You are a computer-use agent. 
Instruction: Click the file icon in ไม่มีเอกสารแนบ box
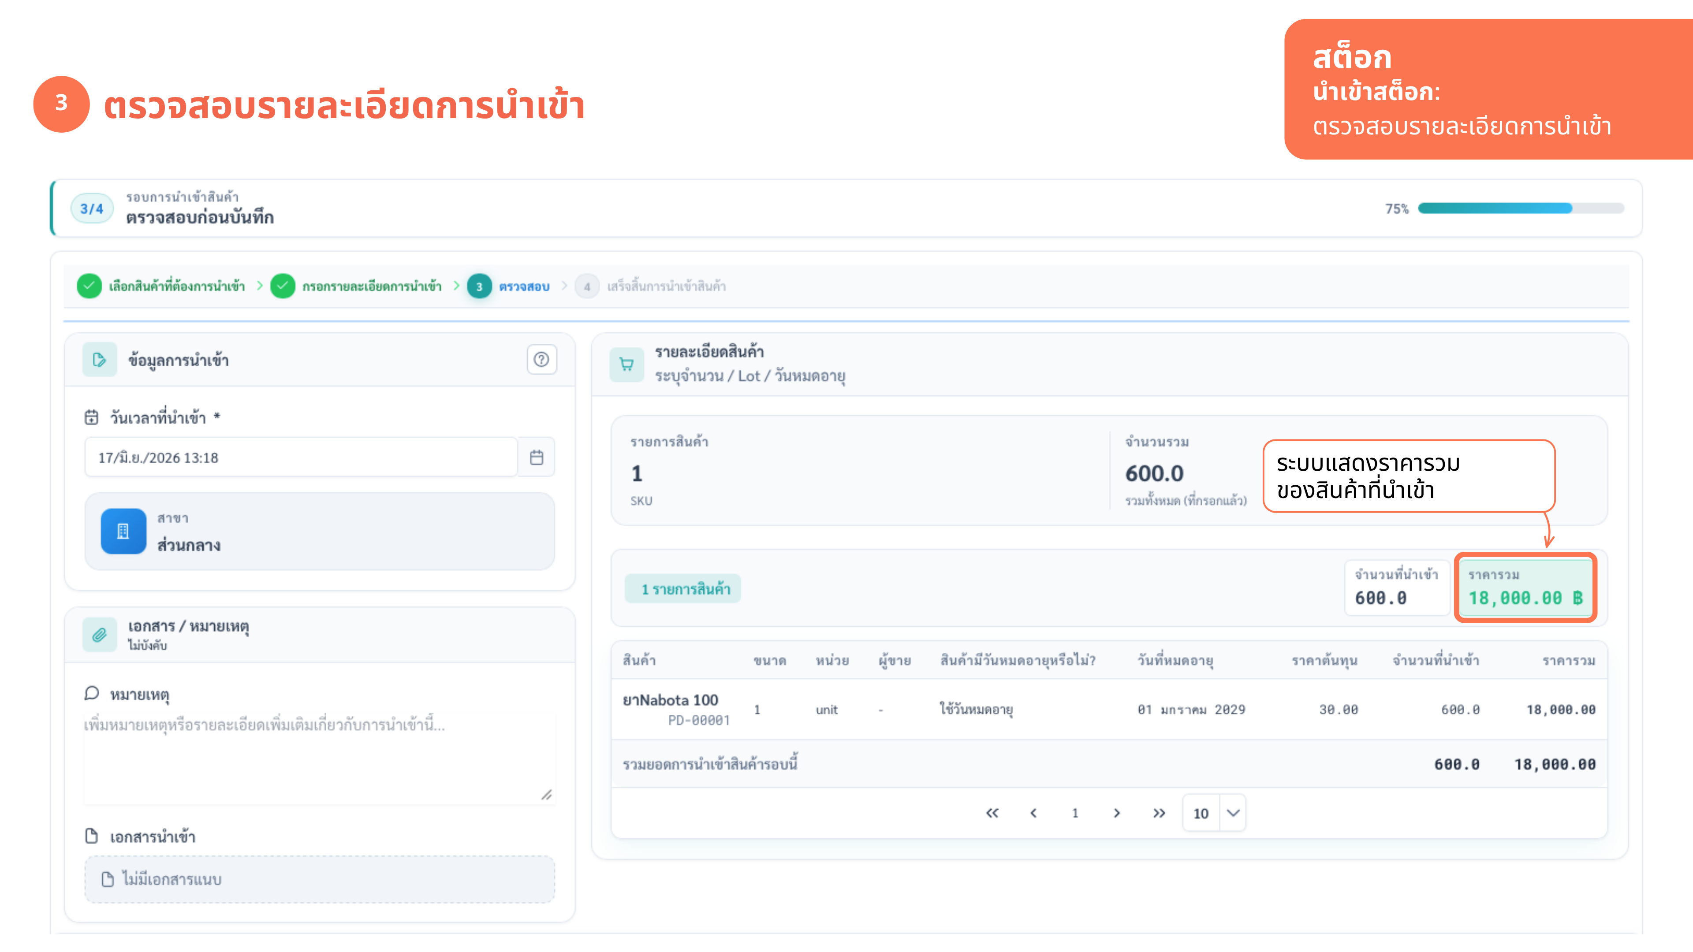coord(108,879)
